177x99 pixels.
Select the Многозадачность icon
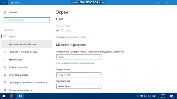click(x=5, y=75)
